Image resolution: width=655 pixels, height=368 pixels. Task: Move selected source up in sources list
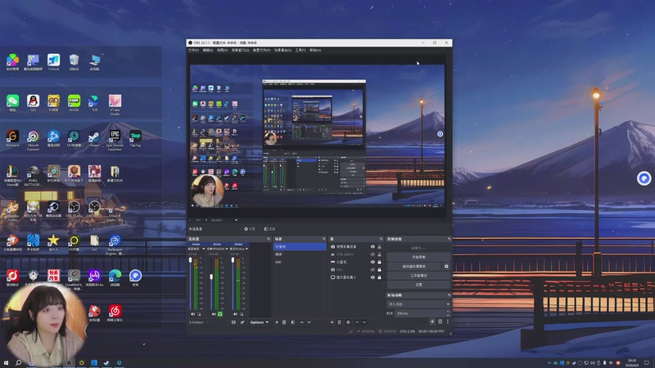tap(357, 322)
